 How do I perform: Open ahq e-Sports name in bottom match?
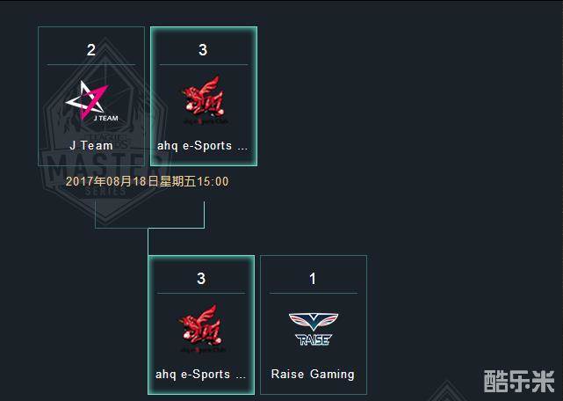pos(201,375)
